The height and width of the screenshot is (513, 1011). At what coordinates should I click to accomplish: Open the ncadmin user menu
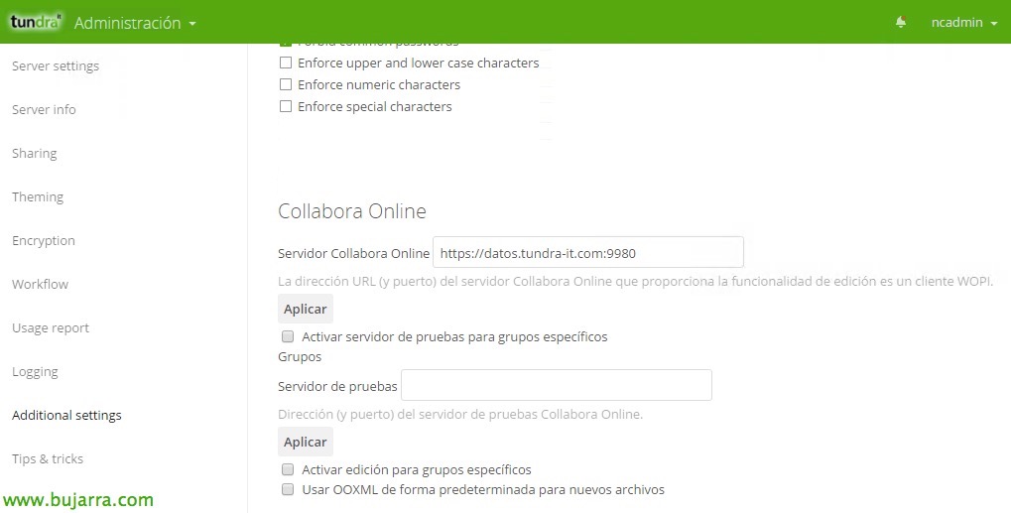[x=963, y=23]
